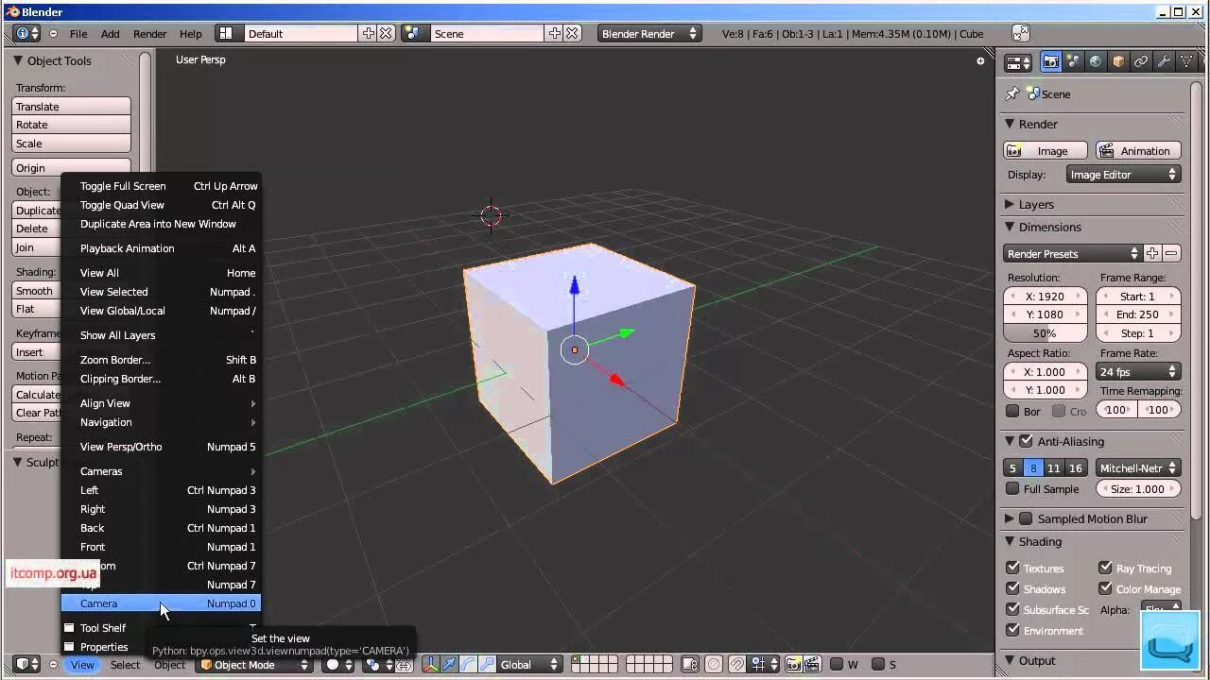1210x680 pixels.
Task: Remove a render preset with the minus button
Action: click(x=1171, y=253)
